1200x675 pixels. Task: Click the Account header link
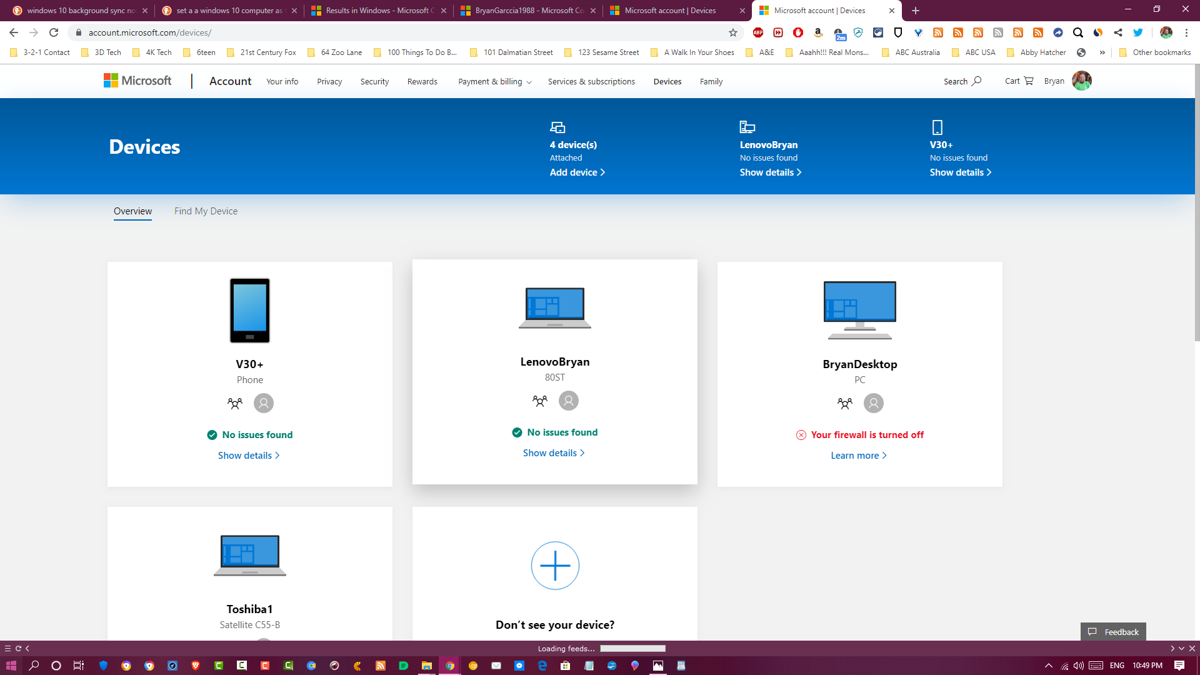pyautogui.click(x=230, y=81)
